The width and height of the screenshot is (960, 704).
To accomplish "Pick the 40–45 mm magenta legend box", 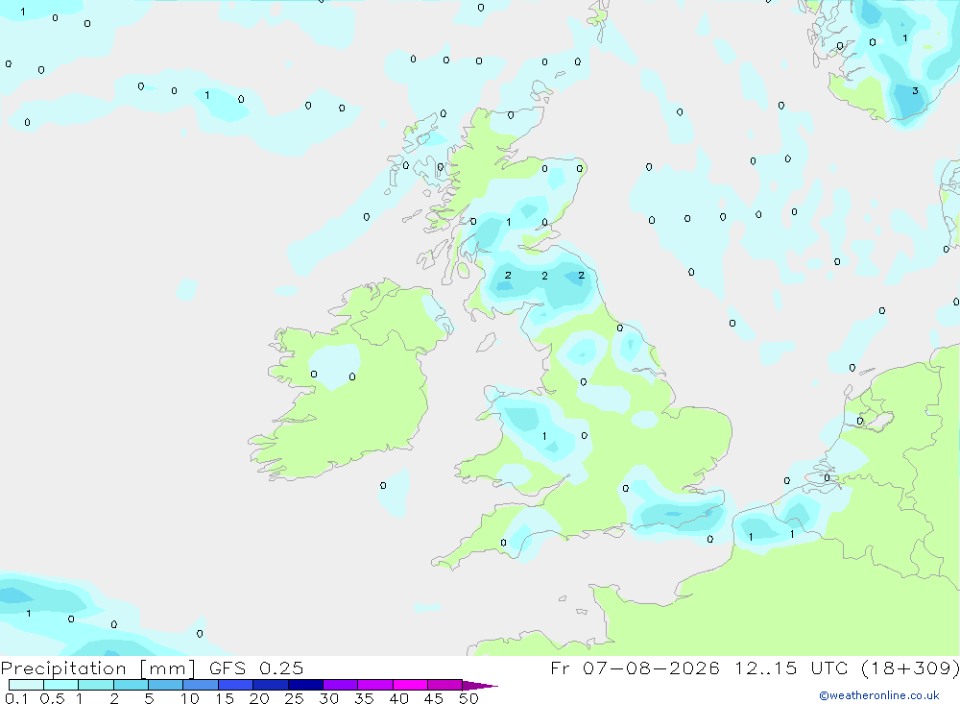I will (x=410, y=685).
